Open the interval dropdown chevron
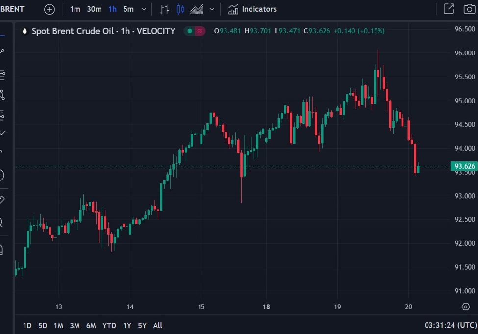Screen dimensions: 478x334 [143, 9]
